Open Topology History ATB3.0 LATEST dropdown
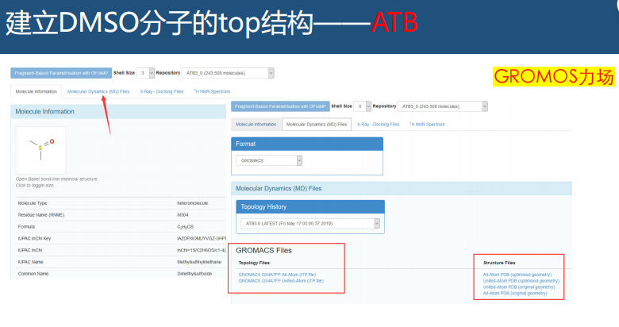This screenshot has width=619, height=327. (310, 224)
